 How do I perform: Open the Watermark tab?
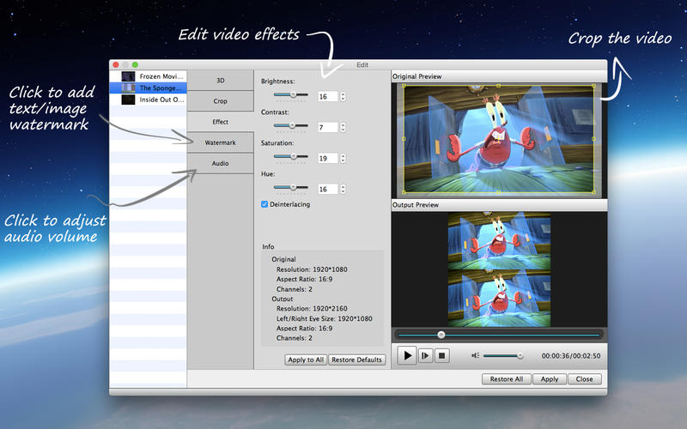pos(221,142)
